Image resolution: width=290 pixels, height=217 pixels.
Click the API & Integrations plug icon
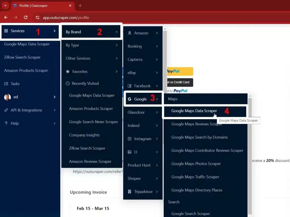click(x=6, y=110)
